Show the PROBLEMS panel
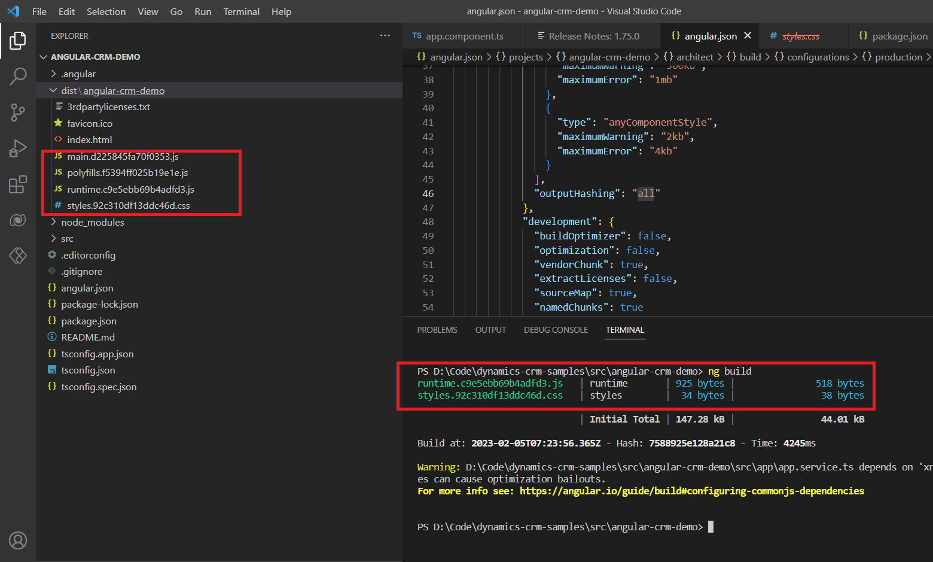Screen dimensions: 933x562 tap(437, 330)
